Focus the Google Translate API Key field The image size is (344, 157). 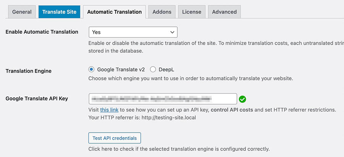pos(162,99)
